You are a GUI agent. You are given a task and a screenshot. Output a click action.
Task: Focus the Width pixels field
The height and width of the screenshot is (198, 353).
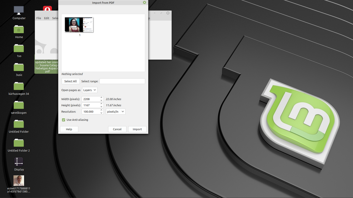[x=91, y=99]
